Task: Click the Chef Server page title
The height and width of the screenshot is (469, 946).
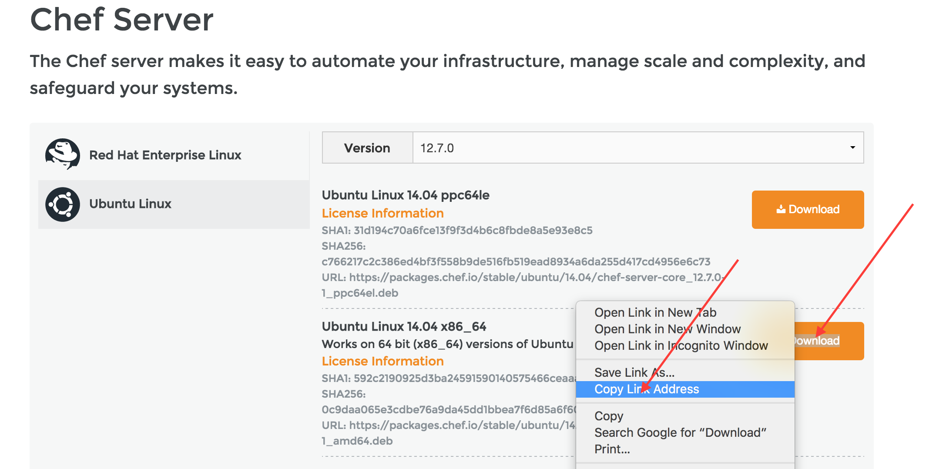Action: click(122, 20)
